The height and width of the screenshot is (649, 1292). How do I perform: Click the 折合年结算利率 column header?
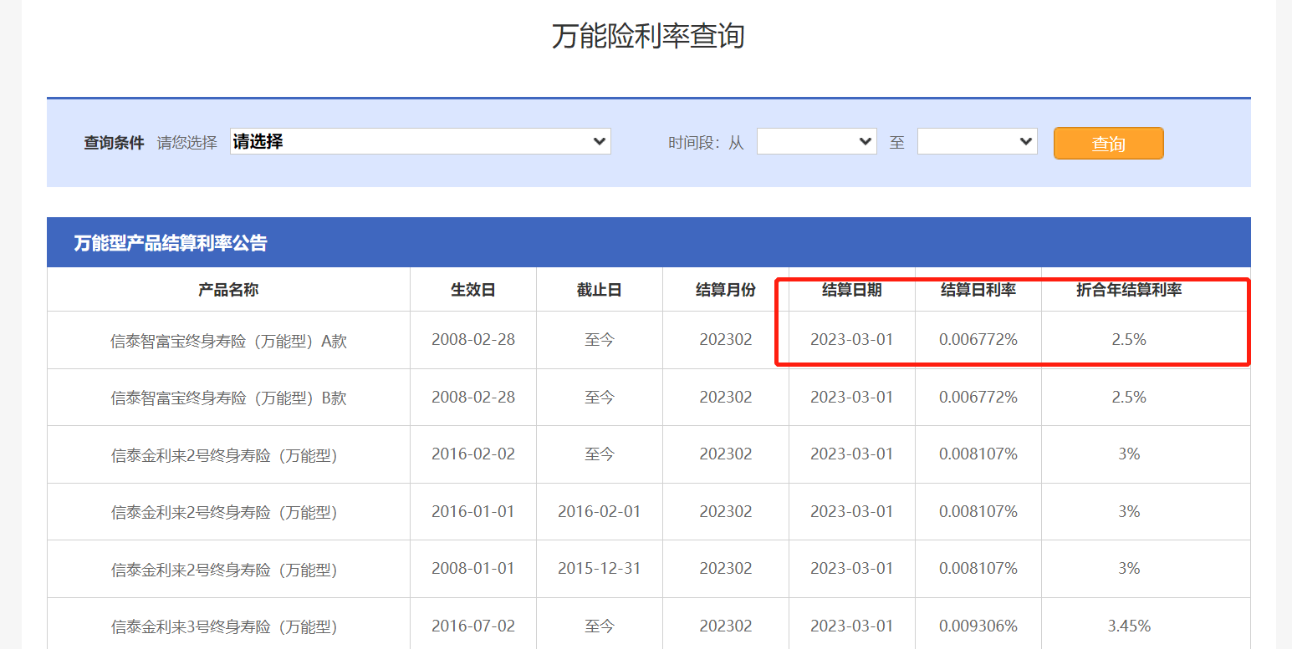1129,290
